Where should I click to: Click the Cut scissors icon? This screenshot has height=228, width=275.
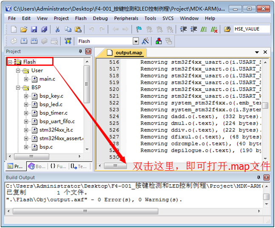tap(57, 29)
